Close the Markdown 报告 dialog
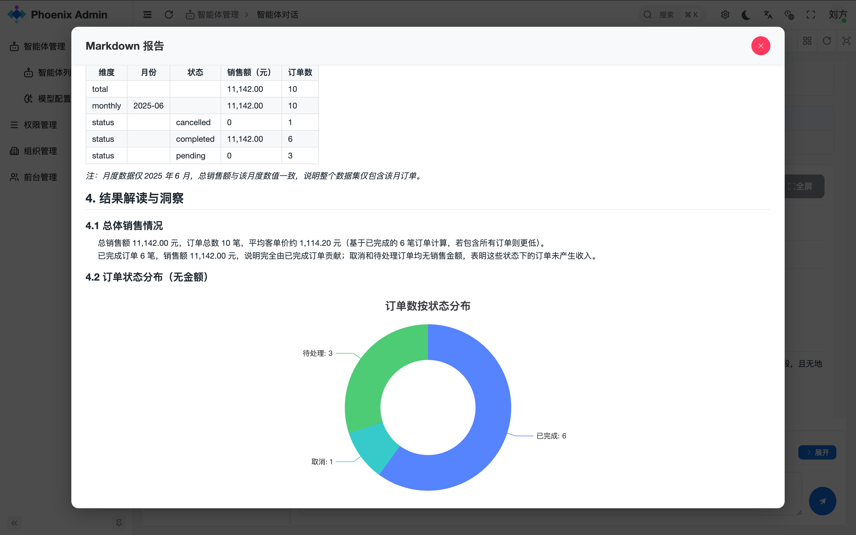This screenshot has height=535, width=856. pyautogui.click(x=761, y=46)
